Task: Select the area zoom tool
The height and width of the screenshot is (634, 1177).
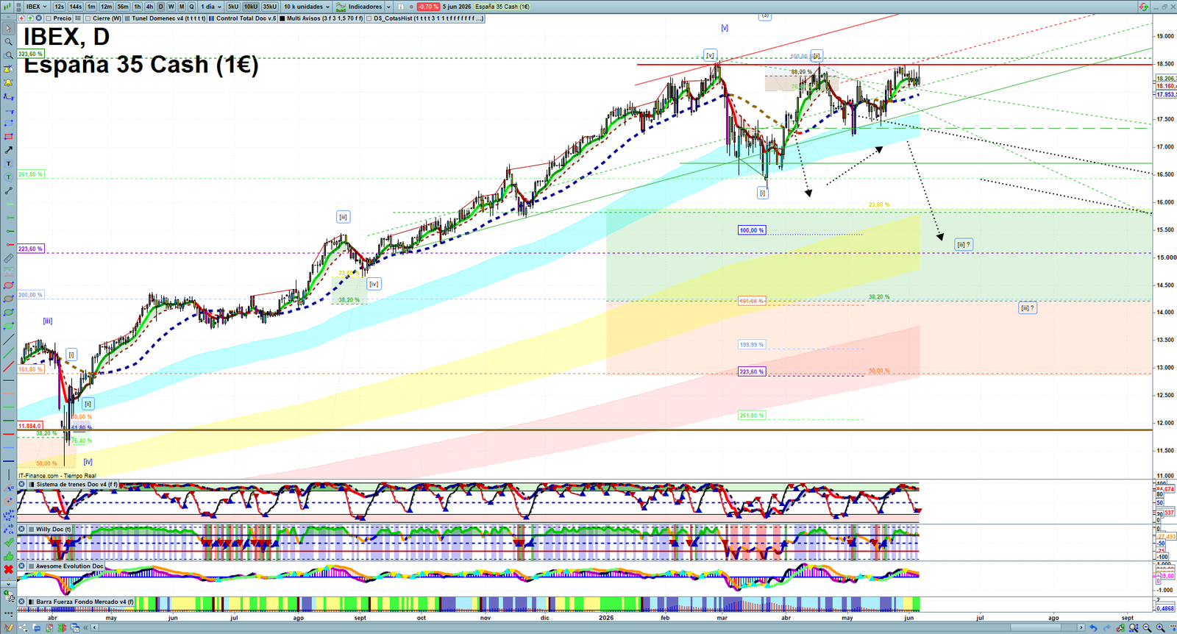Action: coord(9,55)
